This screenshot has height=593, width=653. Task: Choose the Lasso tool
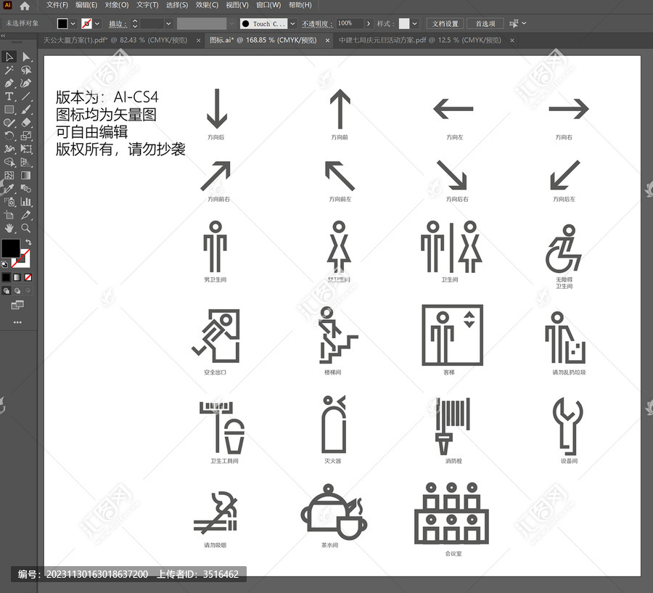tap(26, 70)
